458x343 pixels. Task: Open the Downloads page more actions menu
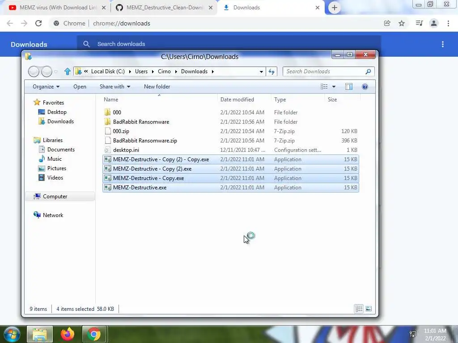(443, 44)
